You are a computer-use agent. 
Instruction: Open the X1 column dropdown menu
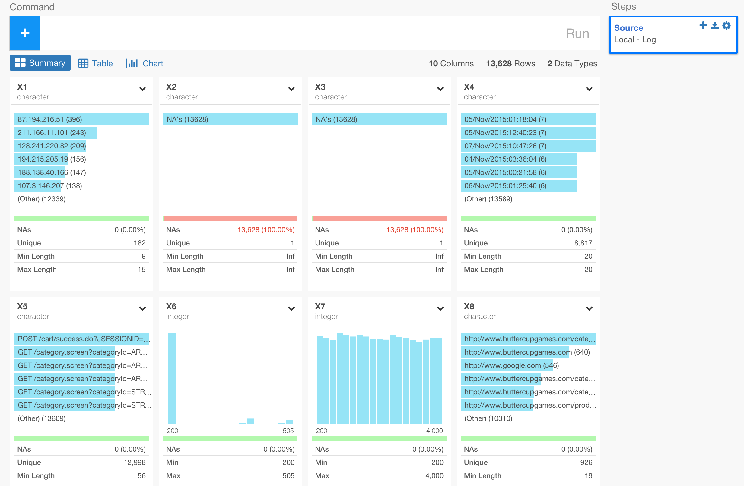[x=142, y=89]
